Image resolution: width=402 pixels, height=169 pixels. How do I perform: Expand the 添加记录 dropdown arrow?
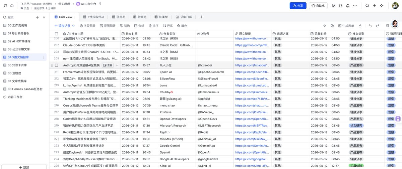pos(73,26)
